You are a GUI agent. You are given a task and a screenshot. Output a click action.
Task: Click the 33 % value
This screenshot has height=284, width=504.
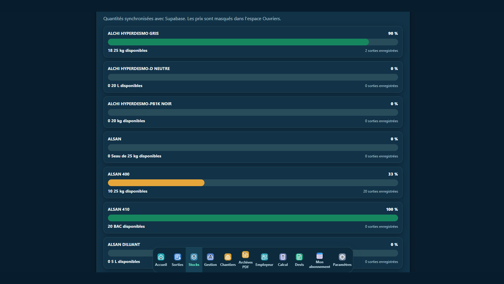(393, 174)
